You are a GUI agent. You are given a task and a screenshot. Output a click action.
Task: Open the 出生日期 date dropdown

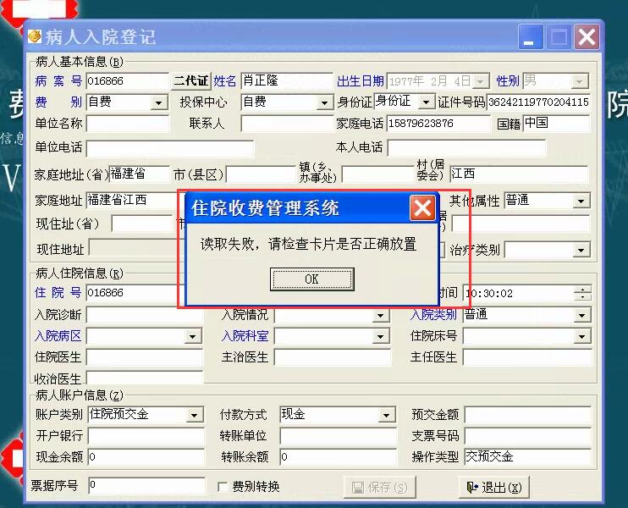pos(480,81)
